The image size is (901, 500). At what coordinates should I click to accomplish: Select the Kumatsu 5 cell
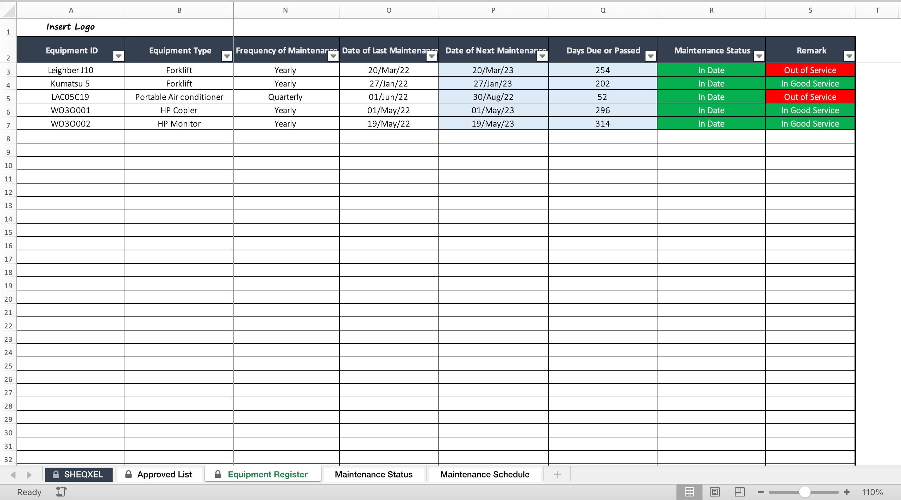[x=71, y=83]
